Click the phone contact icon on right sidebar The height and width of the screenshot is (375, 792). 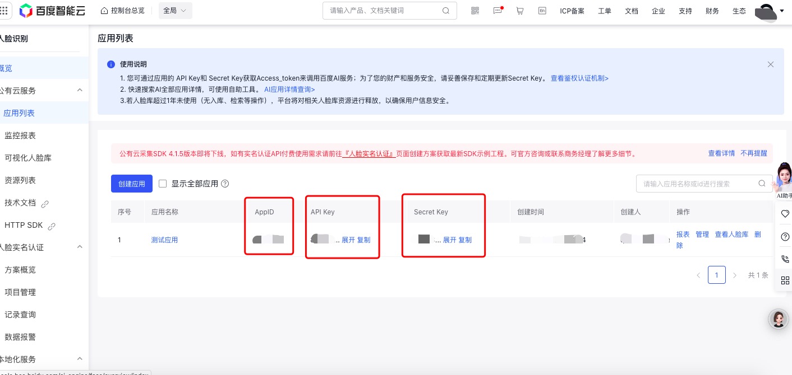[x=785, y=259]
